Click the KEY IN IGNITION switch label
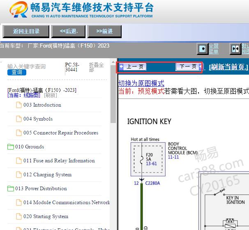This screenshot has width=249, height=230. (x=235, y=200)
